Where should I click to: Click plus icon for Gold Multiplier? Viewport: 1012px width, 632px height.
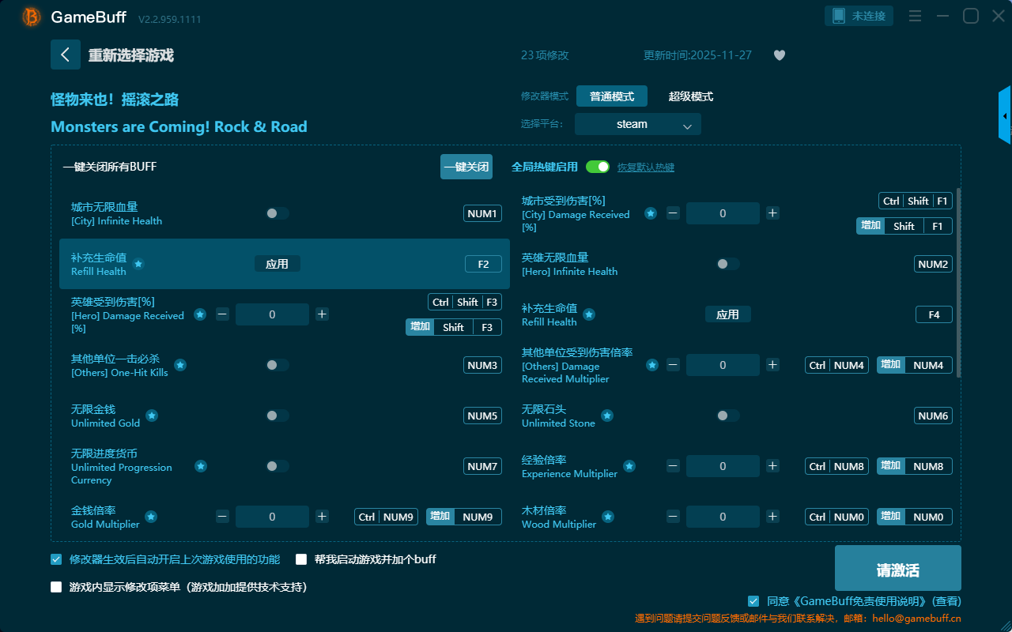pos(322,517)
